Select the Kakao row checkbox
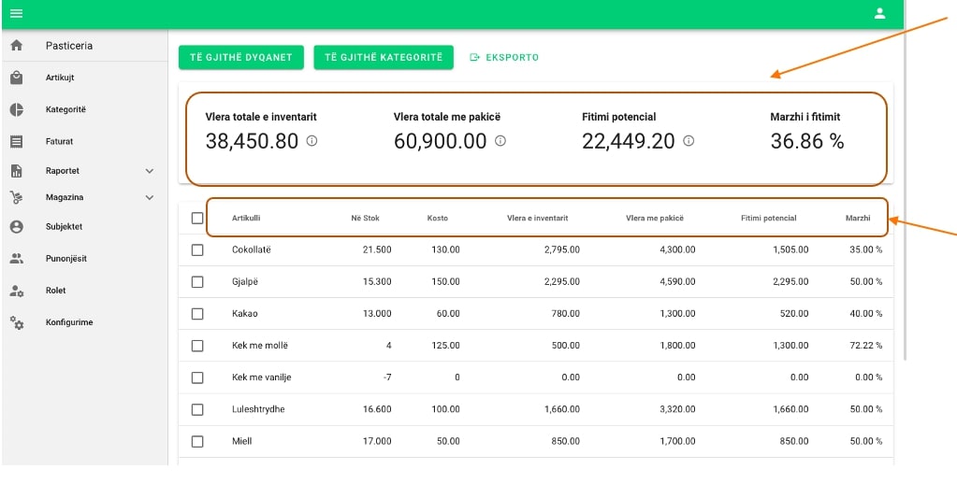This screenshot has height=484, width=957. point(196,314)
